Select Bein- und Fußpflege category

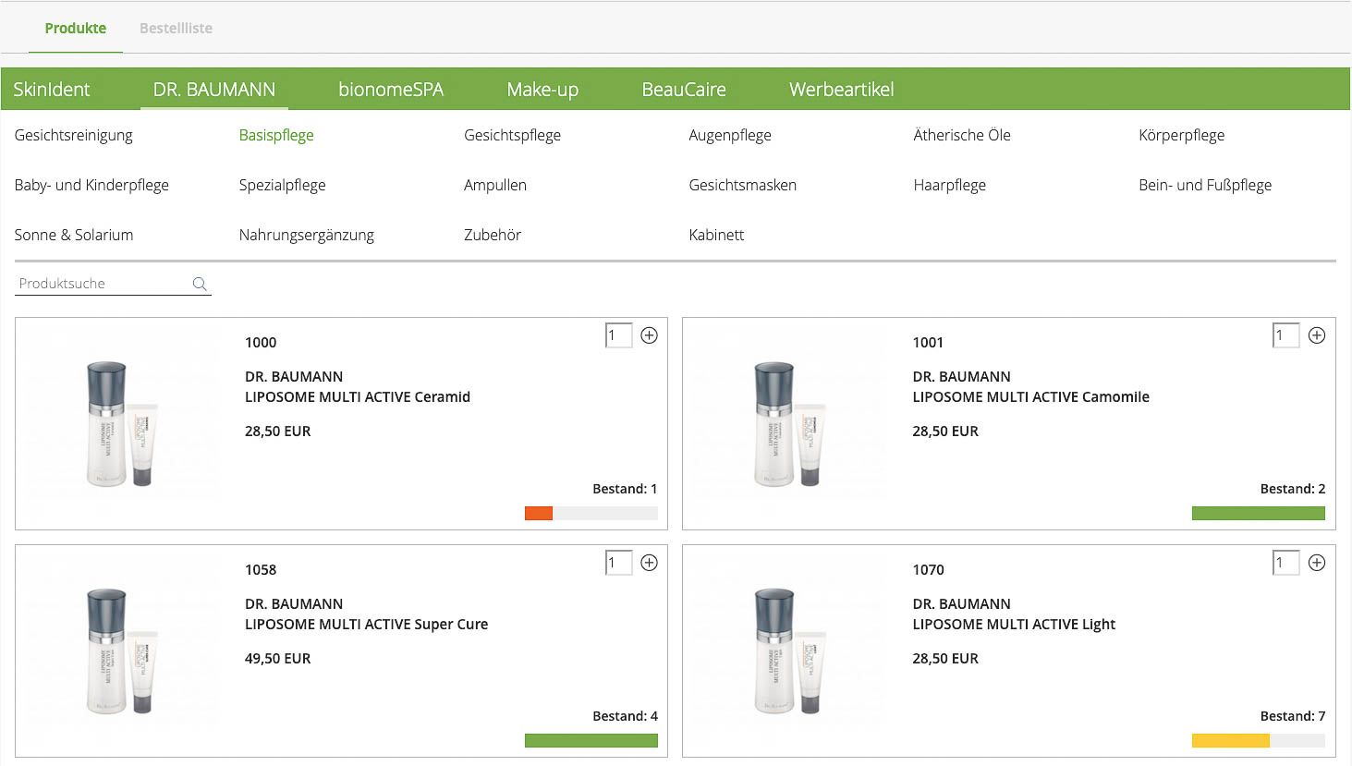click(x=1205, y=186)
